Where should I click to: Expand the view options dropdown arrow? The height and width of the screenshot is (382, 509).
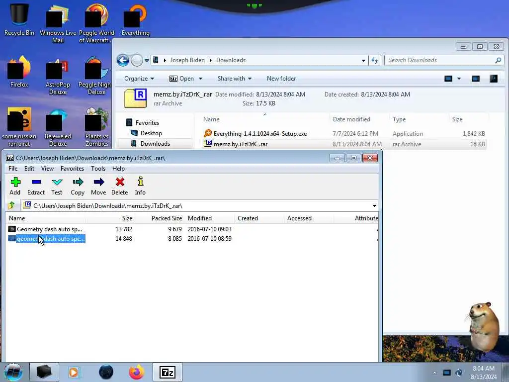click(459, 79)
